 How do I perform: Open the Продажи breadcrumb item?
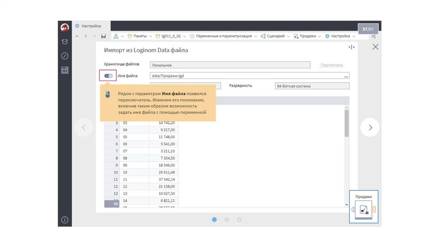[x=307, y=36]
